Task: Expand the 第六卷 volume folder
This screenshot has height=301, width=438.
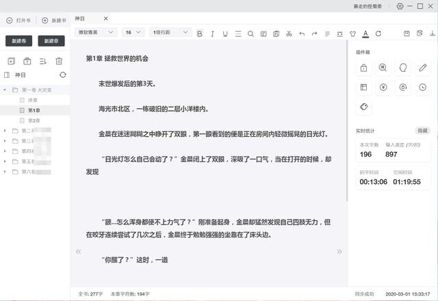Action: [5, 172]
